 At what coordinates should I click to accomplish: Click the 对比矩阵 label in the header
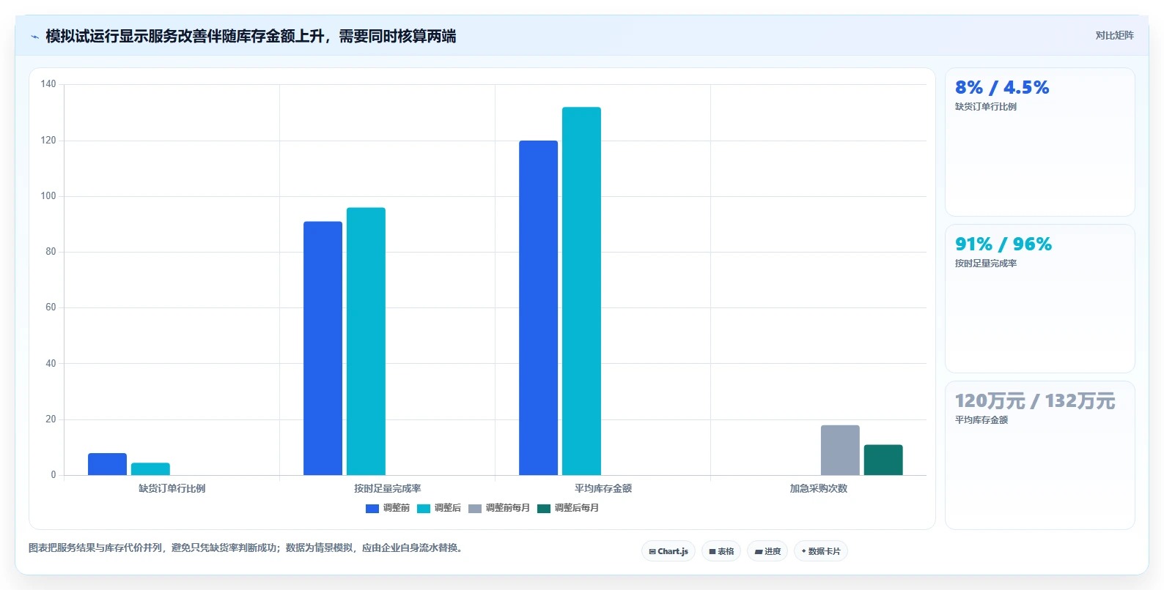point(1114,35)
